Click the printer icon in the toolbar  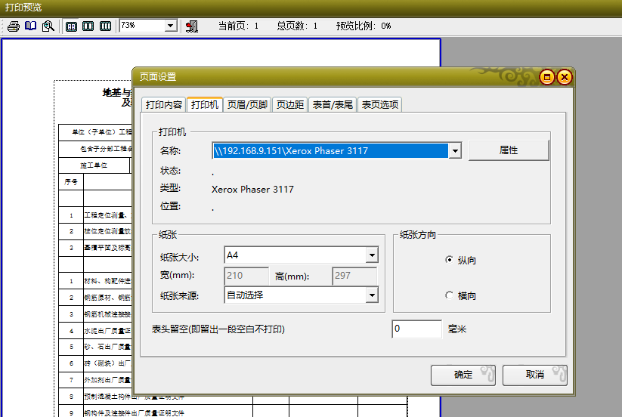click(x=13, y=26)
